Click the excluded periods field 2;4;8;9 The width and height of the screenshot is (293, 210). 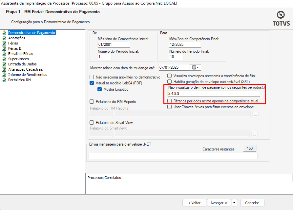[x=214, y=94]
